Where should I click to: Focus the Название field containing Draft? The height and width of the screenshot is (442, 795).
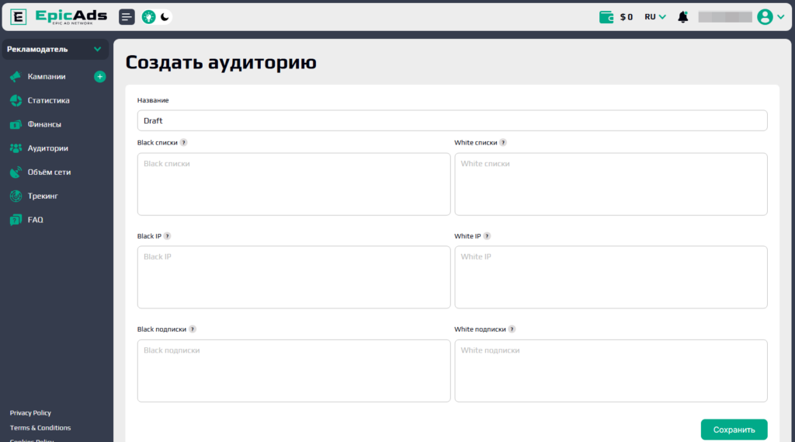click(453, 120)
